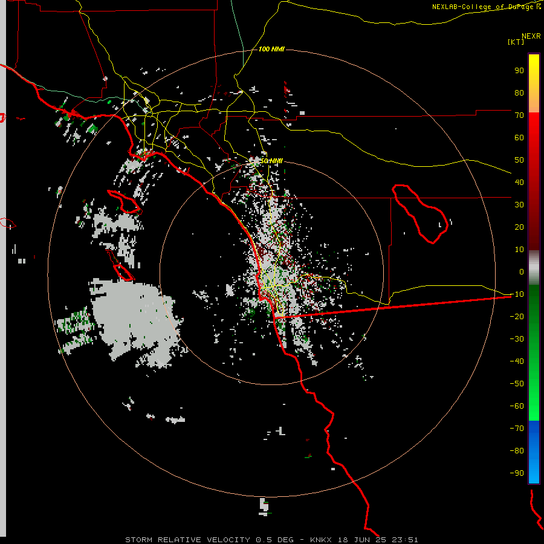The image size is (544, 544).
Task: Pick the bright red band of color bar
Action: pos(534,128)
